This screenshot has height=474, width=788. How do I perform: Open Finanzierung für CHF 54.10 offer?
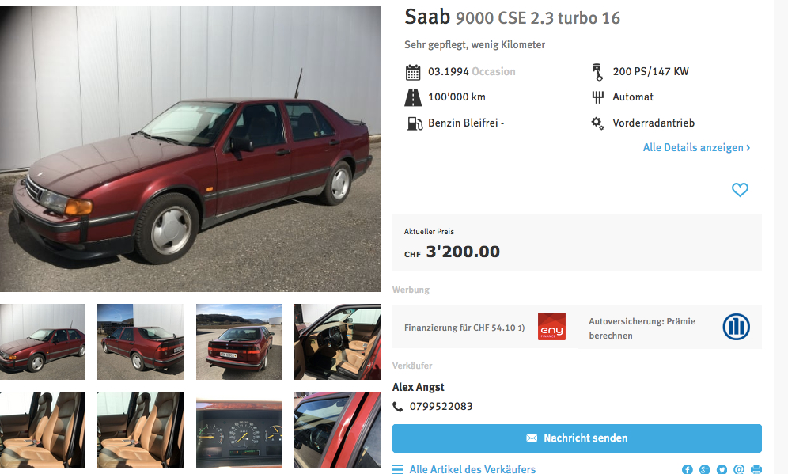(x=464, y=328)
